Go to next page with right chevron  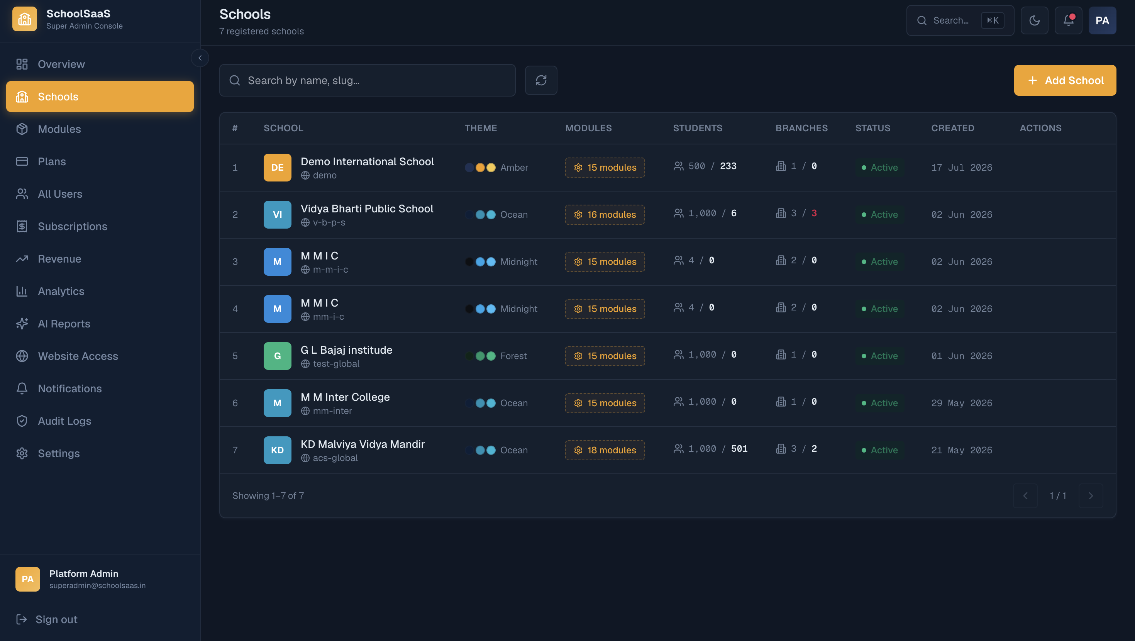coord(1091,496)
